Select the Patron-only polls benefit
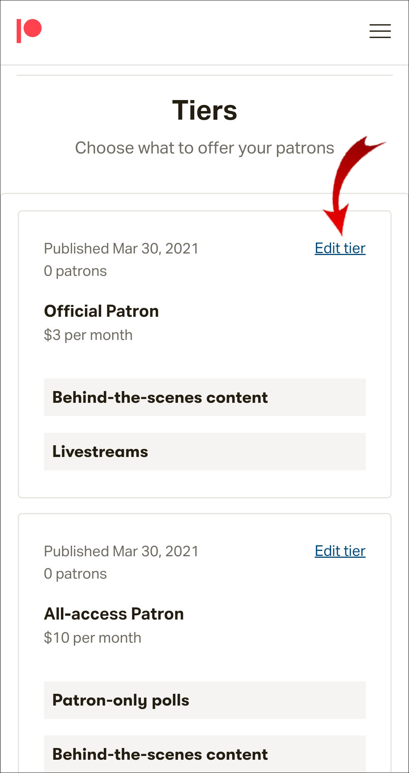This screenshot has width=409, height=773. pyautogui.click(x=204, y=700)
